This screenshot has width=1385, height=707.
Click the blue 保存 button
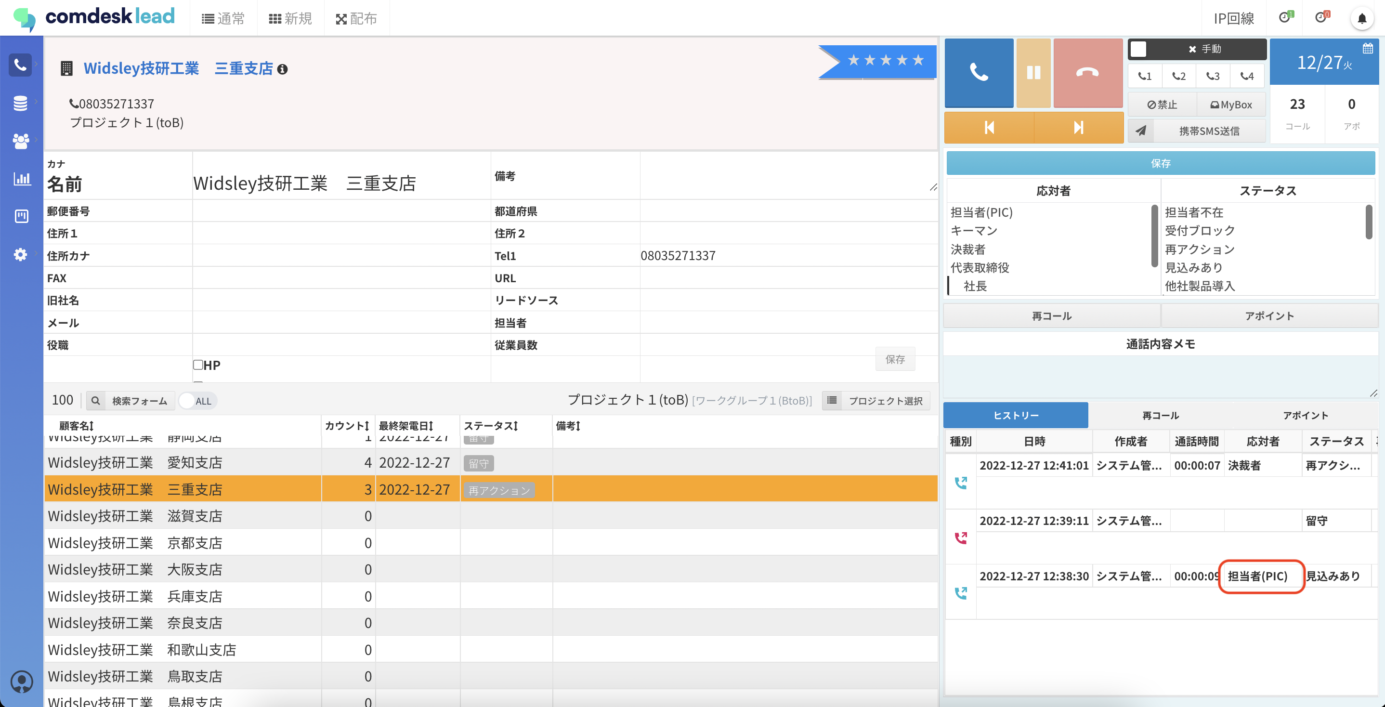click(x=1160, y=163)
